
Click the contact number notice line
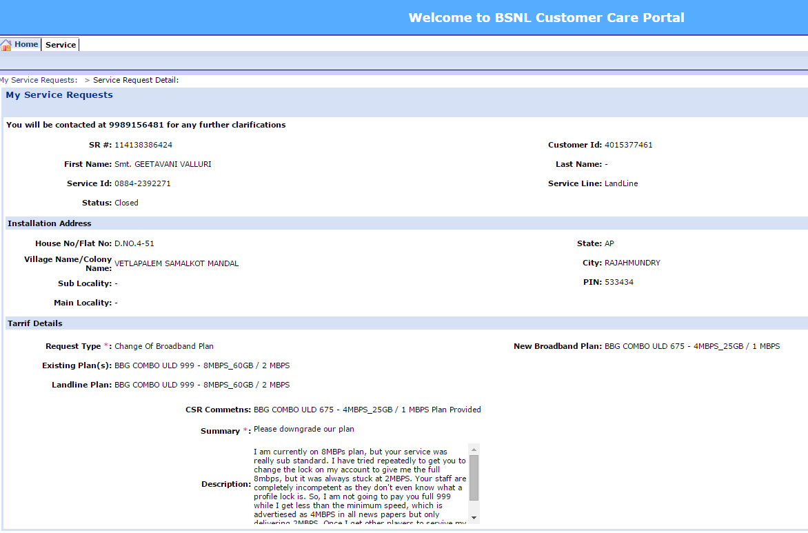tap(146, 125)
